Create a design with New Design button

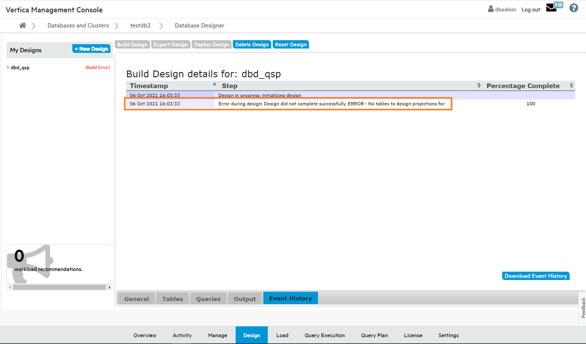click(x=91, y=49)
